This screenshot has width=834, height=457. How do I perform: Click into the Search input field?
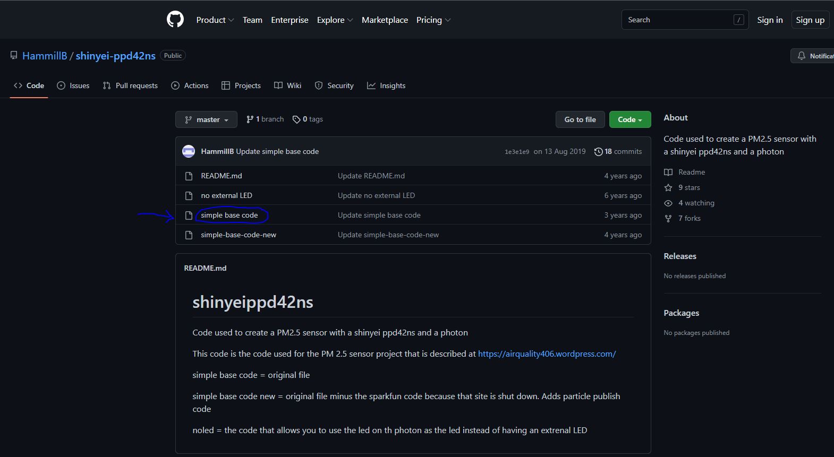677,20
